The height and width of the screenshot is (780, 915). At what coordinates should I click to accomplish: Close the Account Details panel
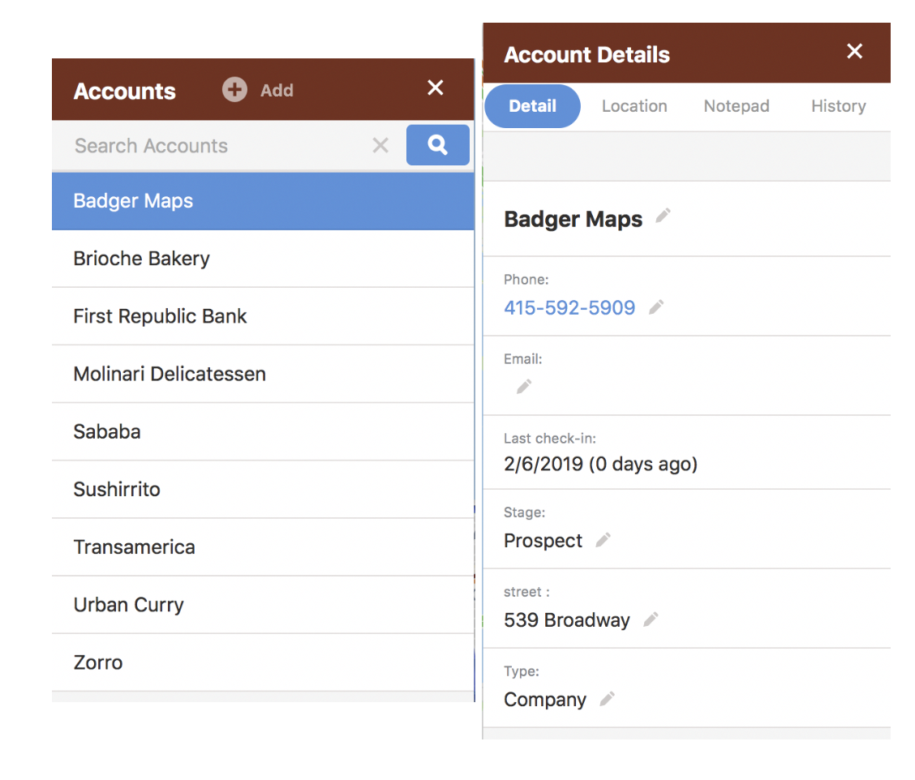coord(855,51)
